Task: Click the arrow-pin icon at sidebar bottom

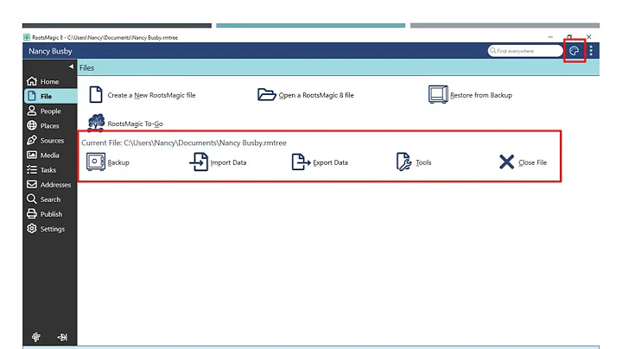Action: pyautogui.click(x=62, y=337)
